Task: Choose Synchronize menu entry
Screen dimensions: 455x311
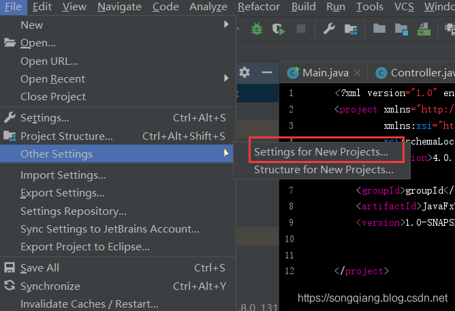Action: pyautogui.click(x=118, y=286)
